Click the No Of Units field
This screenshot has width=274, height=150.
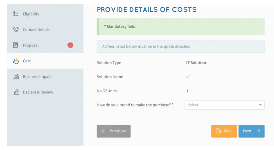pyautogui.click(x=224, y=91)
